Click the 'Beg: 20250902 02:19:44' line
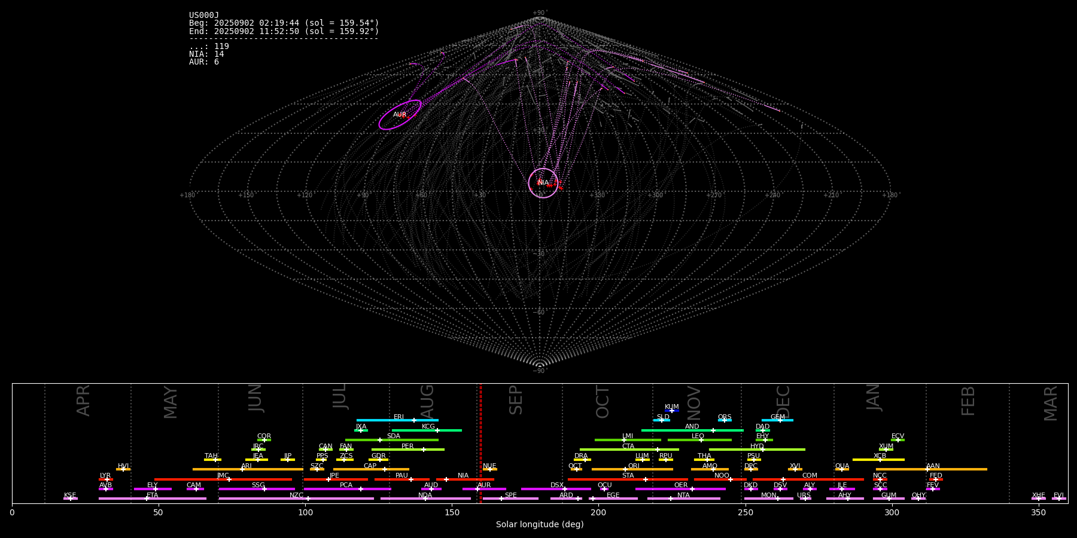The width and height of the screenshot is (1077, 538). (x=284, y=23)
